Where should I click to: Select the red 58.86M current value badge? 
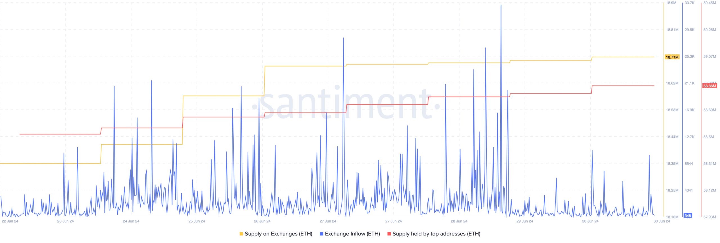pos(710,86)
